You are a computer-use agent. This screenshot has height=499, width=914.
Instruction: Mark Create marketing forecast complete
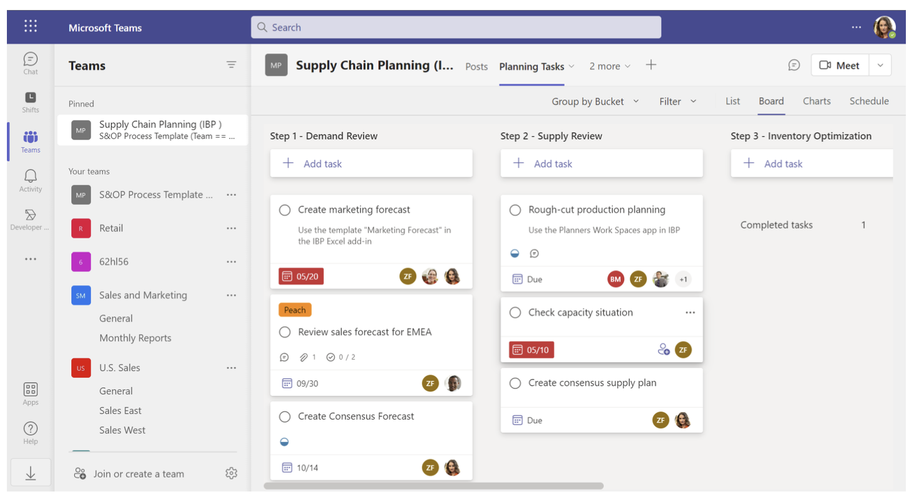coord(285,210)
